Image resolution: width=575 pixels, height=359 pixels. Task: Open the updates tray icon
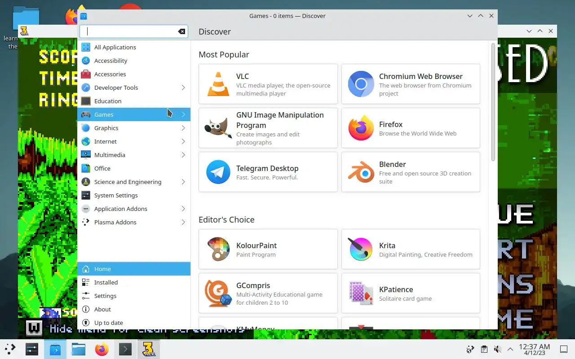click(x=470, y=349)
